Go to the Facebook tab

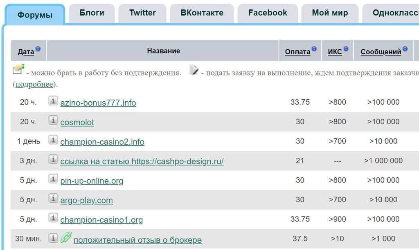pos(268,13)
